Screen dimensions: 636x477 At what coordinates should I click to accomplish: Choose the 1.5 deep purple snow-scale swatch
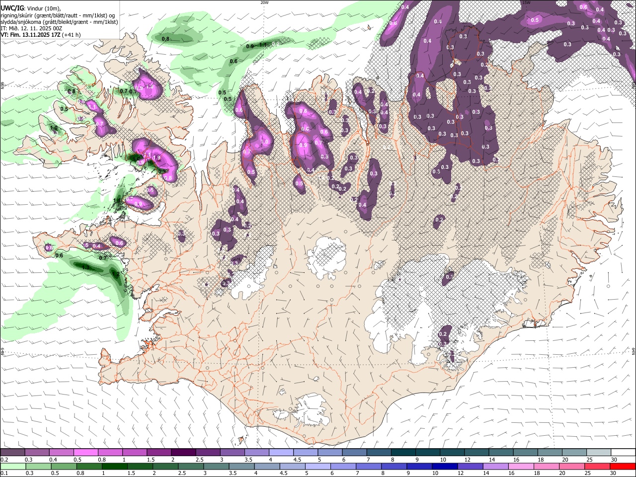[159, 453]
